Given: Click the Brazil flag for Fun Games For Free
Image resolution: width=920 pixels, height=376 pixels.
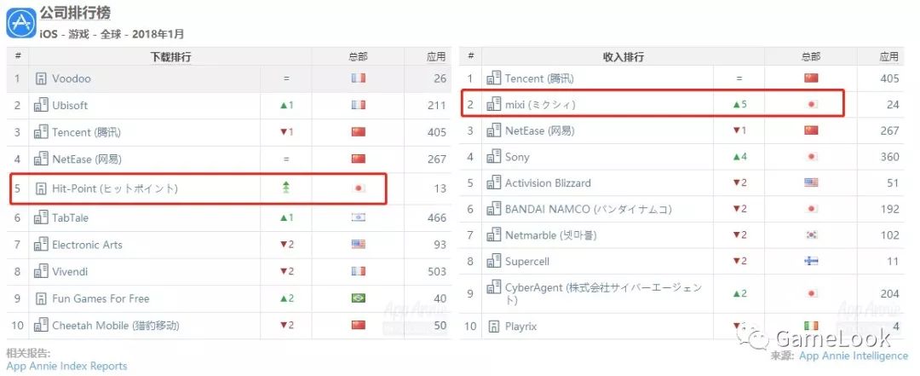Looking at the screenshot, I should click(358, 298).
